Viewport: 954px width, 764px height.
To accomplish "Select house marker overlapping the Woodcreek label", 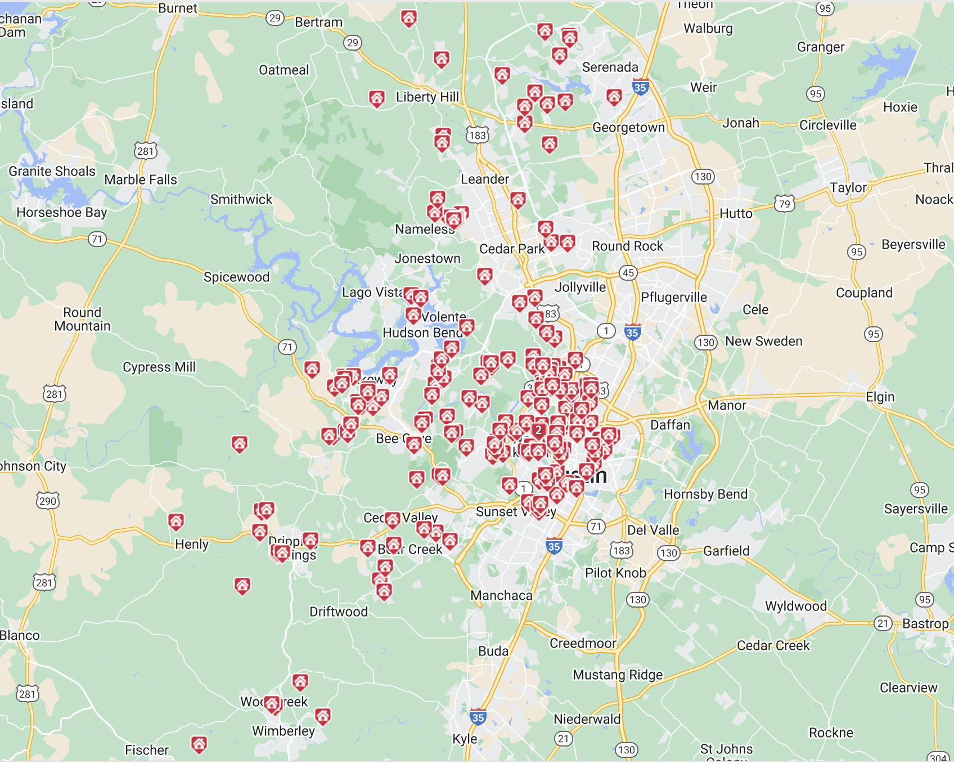I will coord(273,705).
